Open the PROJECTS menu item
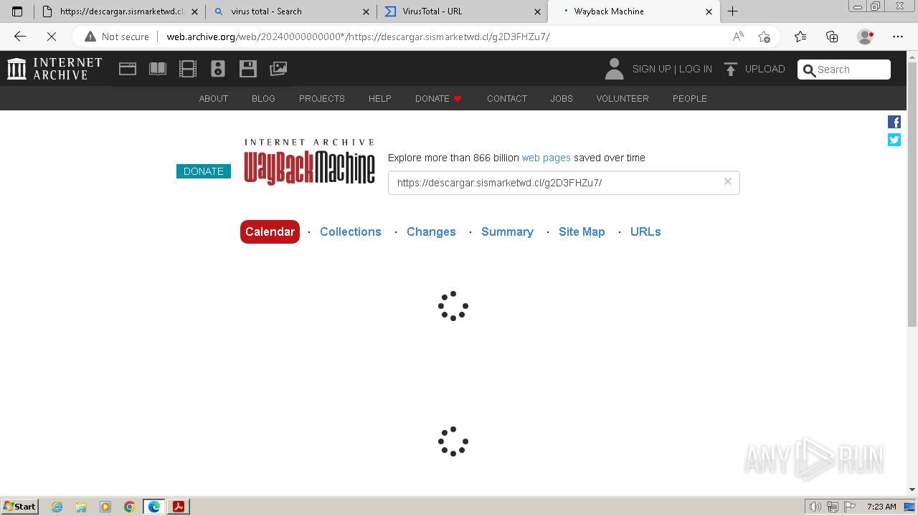This screenshot has height=516, width=918. 322,98
